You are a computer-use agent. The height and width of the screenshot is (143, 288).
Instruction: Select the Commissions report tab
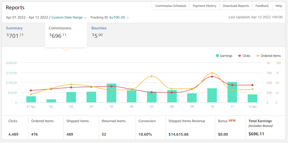click(66, 35)
